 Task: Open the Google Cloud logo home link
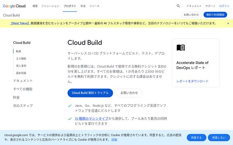pyautogui.click(x=14, y=6)
